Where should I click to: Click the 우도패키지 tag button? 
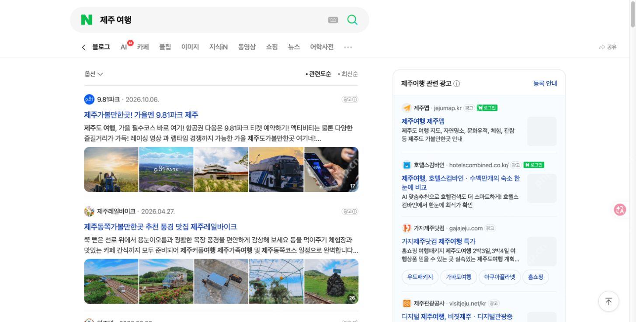pos(420,277)
